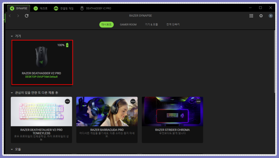Open DeathStalker V2 Pro Tenkeyless options menu

pyautogui.click(x=67, y=101)
